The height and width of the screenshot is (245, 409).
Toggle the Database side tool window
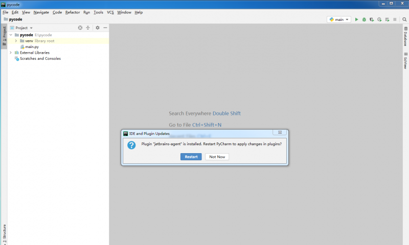tap(405, 39)
